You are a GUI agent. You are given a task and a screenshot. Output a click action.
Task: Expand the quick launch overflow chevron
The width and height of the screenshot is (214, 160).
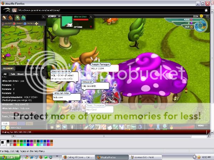click(x=57, y=156)
